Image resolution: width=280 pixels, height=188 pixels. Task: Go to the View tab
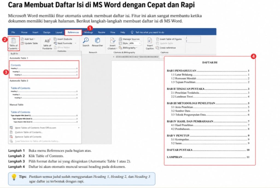[113, 32]
